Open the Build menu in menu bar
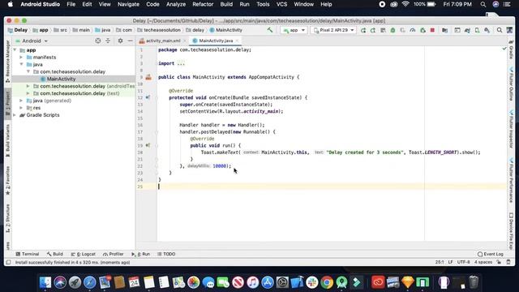 226,4
